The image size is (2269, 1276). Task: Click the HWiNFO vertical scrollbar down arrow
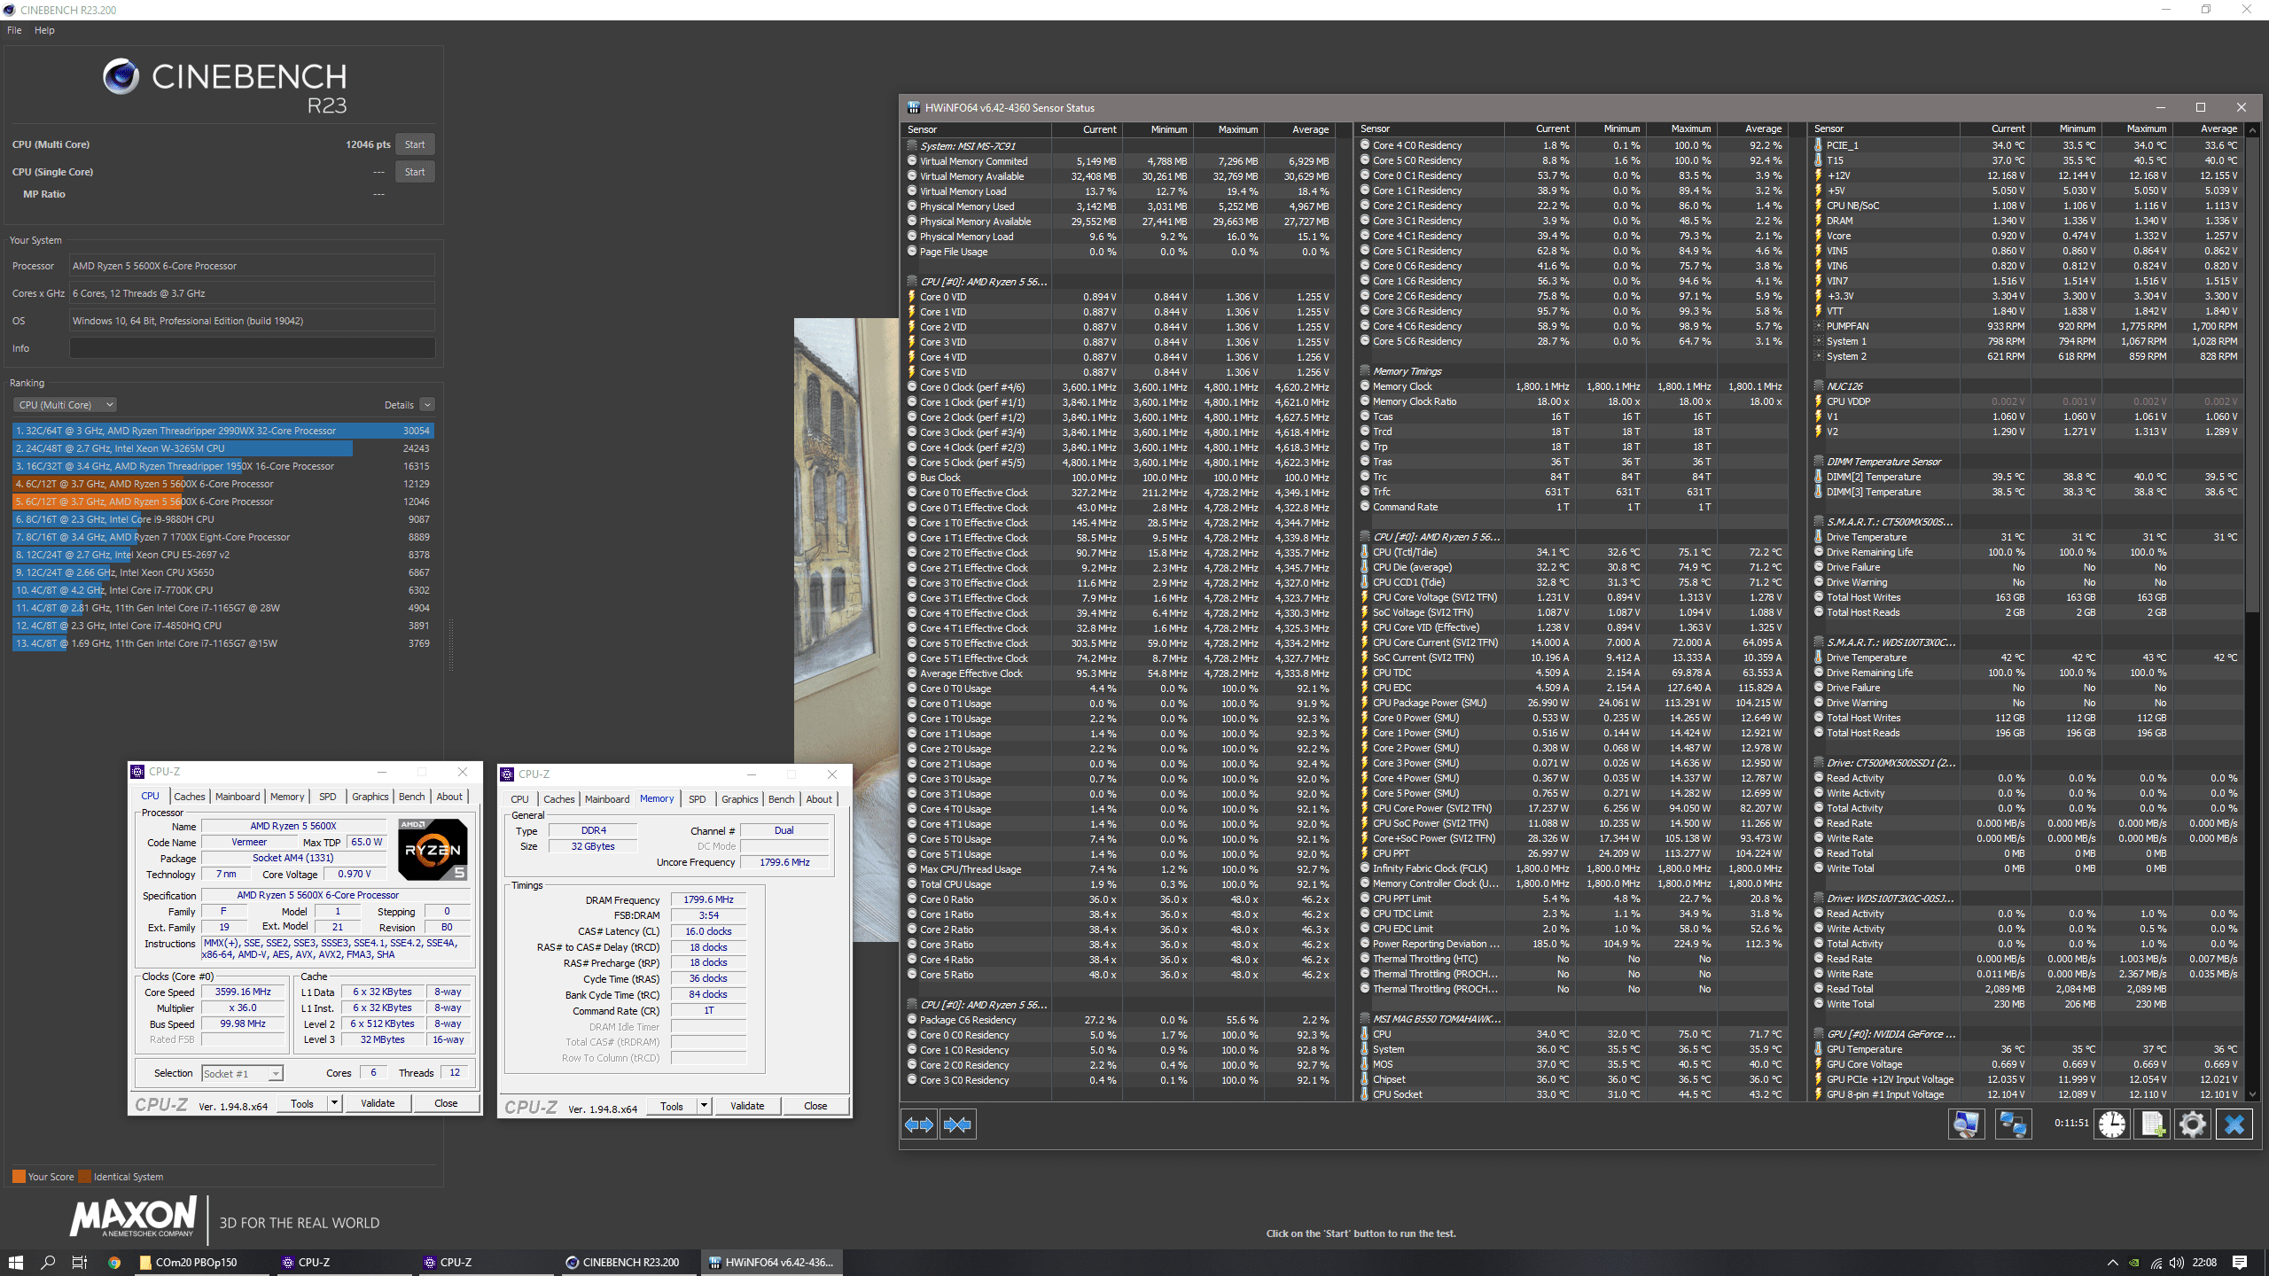tap(2252, 1094)
